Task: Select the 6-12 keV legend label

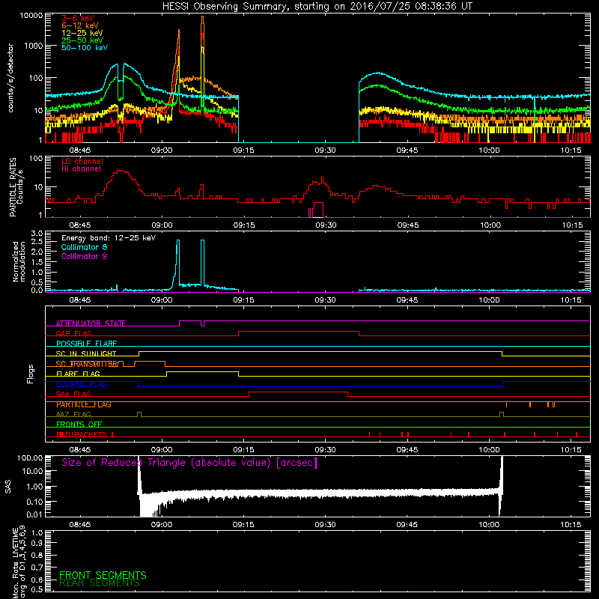Action: [80, 25]
